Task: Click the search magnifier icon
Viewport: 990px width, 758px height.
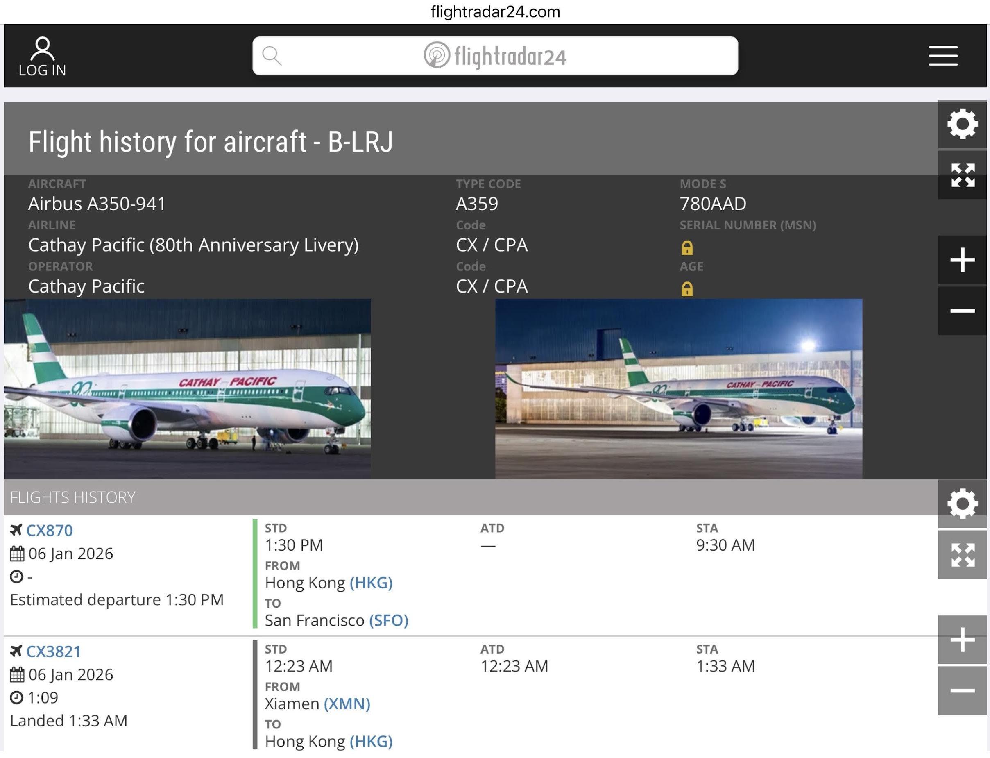Action: pos(272,56)
